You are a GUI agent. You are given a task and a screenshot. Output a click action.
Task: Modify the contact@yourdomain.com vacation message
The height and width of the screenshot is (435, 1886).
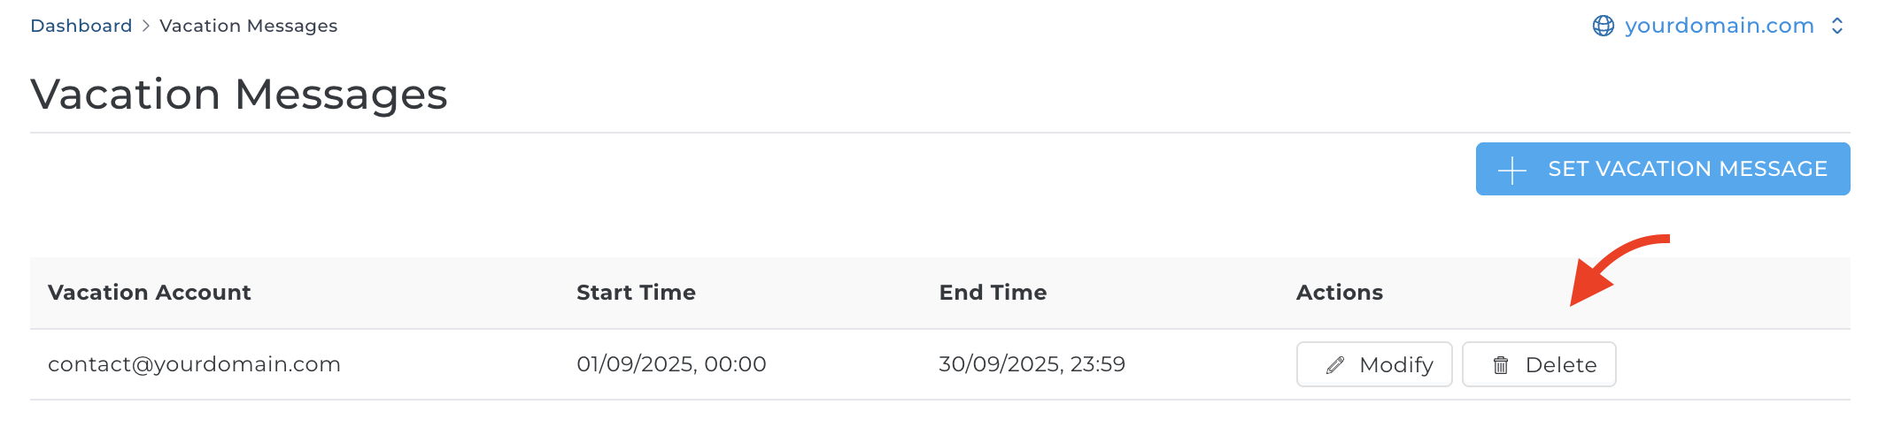pos(1374,364)
